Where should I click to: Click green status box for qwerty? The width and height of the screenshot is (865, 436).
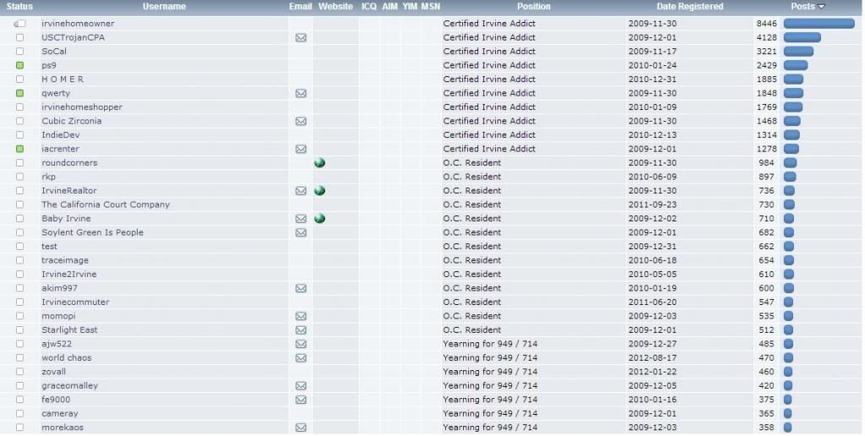pyautogui.click(x=20, y=93)
